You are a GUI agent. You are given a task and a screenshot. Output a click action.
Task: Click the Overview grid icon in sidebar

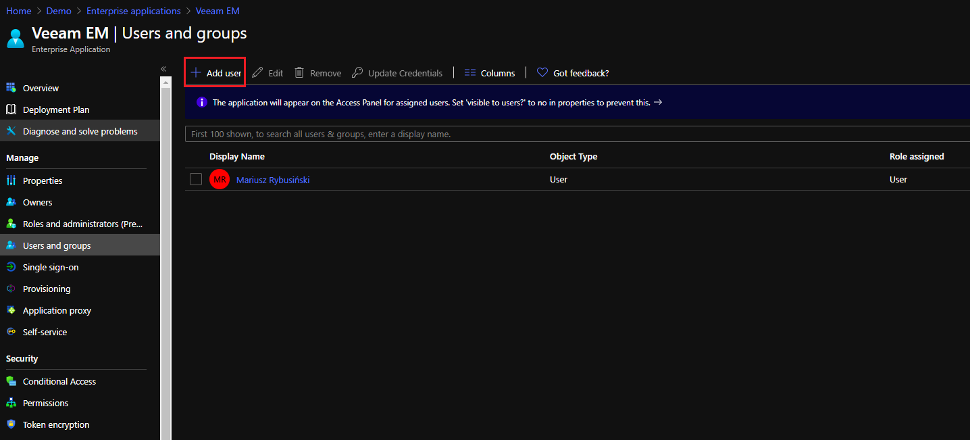click(11, 88)
